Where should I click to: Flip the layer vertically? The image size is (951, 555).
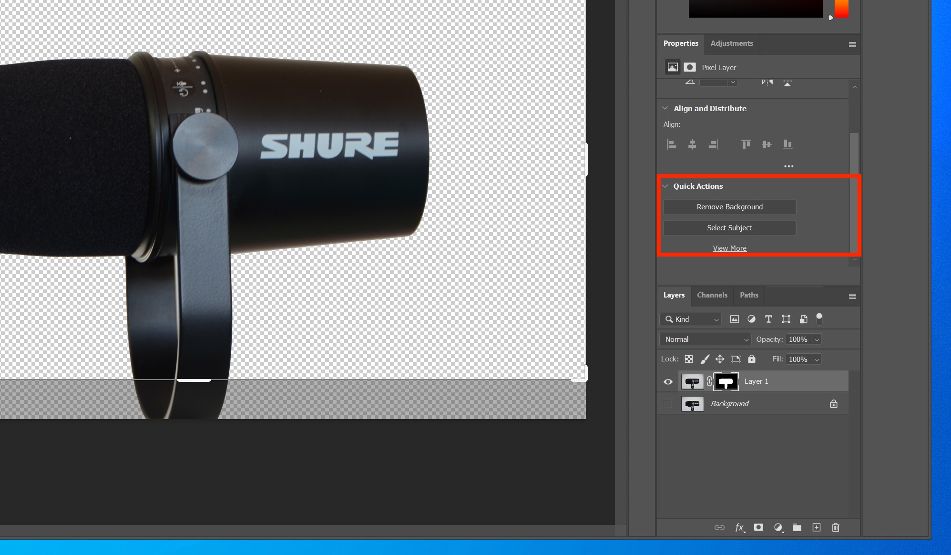(787, 82)
